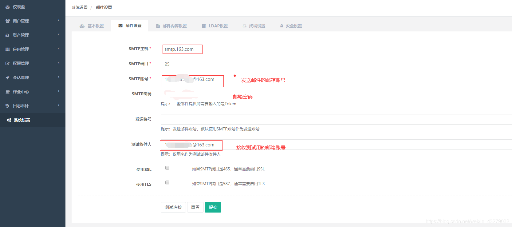Click the 用户管理 sidebar label
Screen dimensions: 512x227
(x=21, y=21)
